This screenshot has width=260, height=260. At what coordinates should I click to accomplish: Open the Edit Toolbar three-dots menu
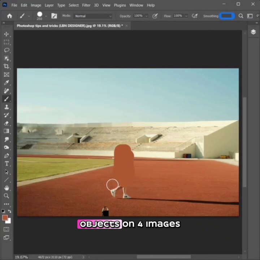6,204
